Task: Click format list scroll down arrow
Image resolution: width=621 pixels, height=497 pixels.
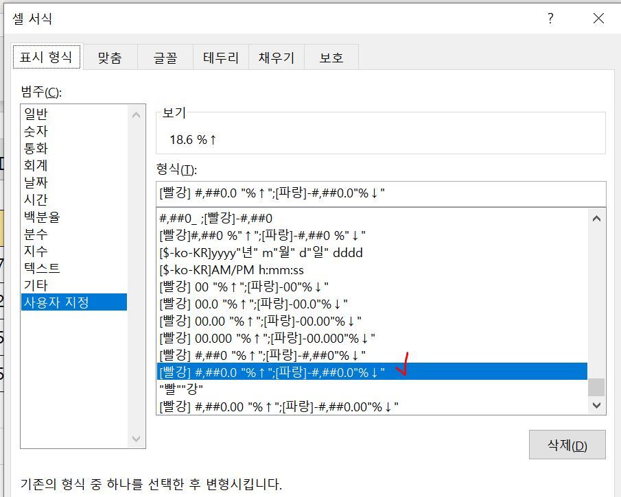Action: point(596,405)
